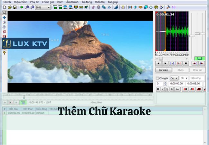Click the blue bracket play selection button
This screenshot has width=209, height=145.
click(172, 63)
